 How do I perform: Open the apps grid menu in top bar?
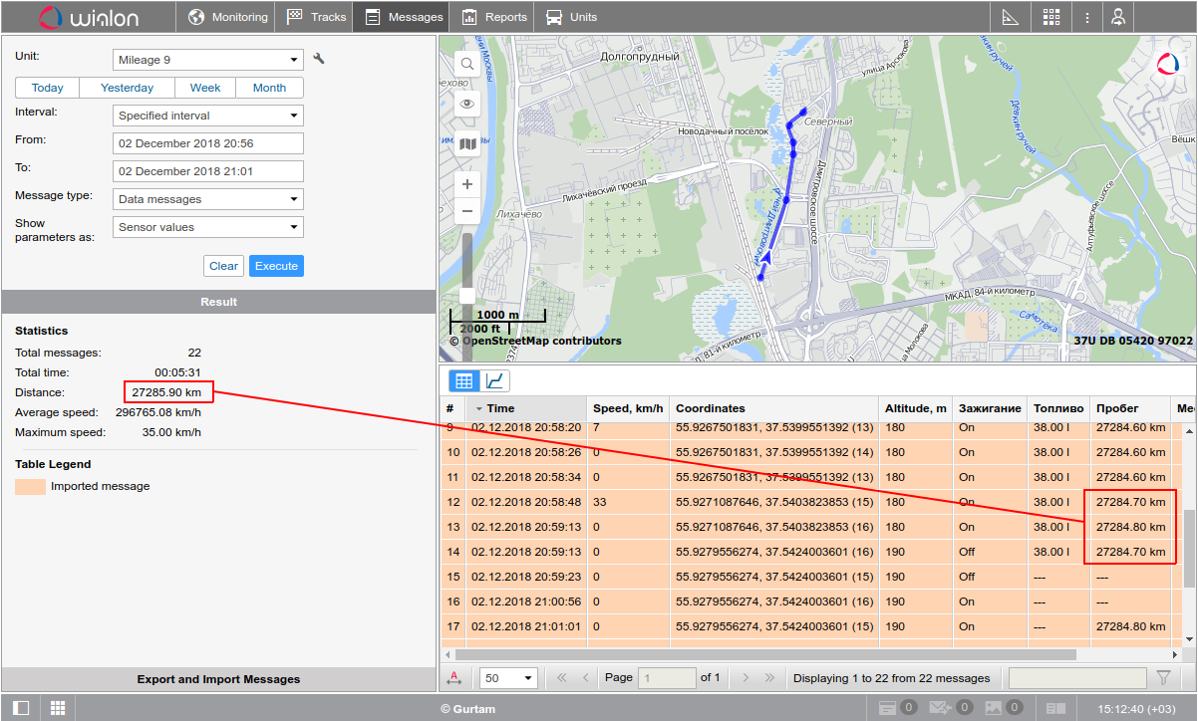pyautogui.click(x=1051, y=17)
